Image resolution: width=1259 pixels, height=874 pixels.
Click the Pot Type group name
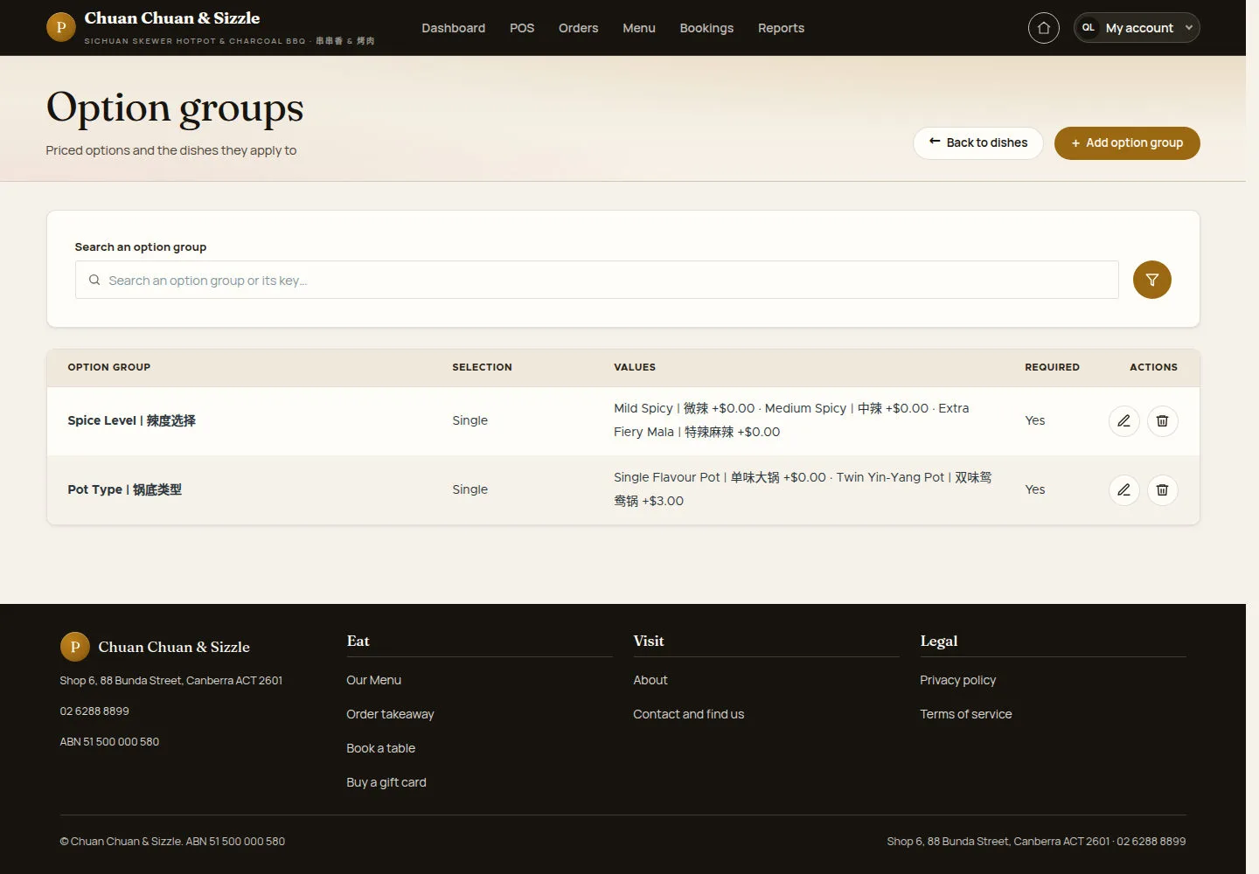(124, 489)
